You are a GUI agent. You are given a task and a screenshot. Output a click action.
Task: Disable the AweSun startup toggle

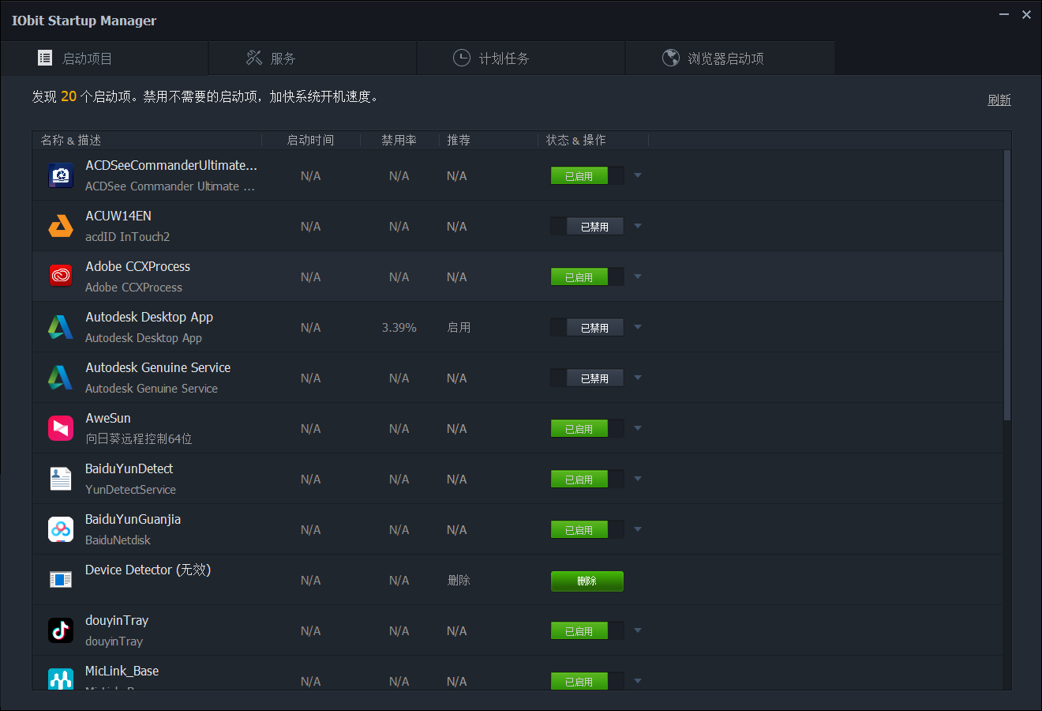click(587, 428)
